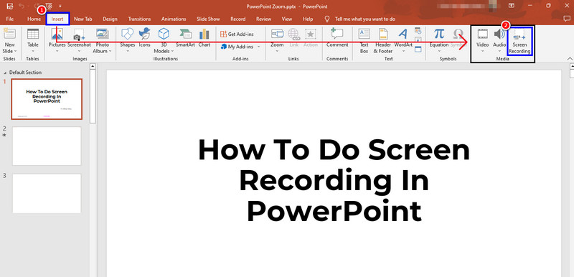The width and height of the screenshot is (574, 277).
Task: Expand the Video dropdown arrow
Action: pyautogui.click(x=482, y=51)
